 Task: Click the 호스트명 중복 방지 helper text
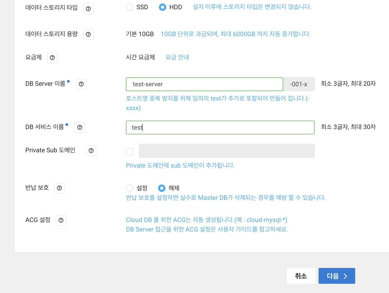coord(218,103)
